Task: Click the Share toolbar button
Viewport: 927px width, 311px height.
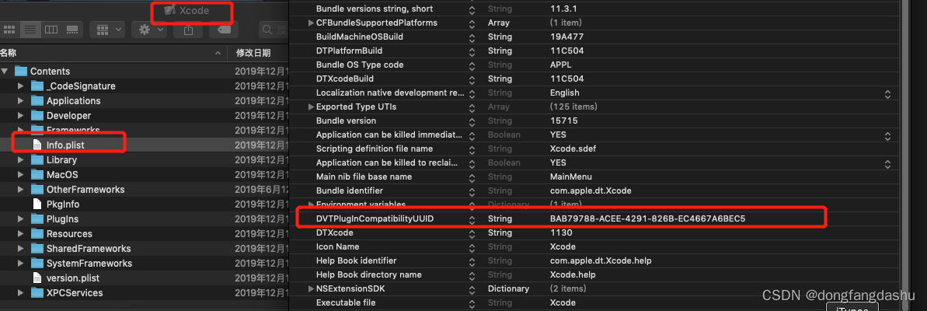Action: point(188,30)
